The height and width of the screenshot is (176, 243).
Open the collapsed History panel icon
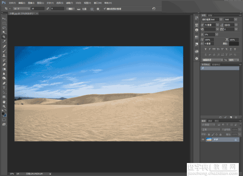tap(196, 18)
